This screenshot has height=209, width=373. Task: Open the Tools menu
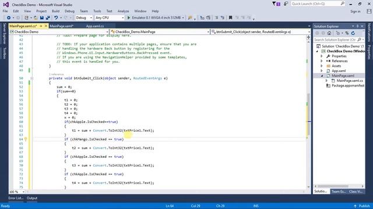point(97,11)
